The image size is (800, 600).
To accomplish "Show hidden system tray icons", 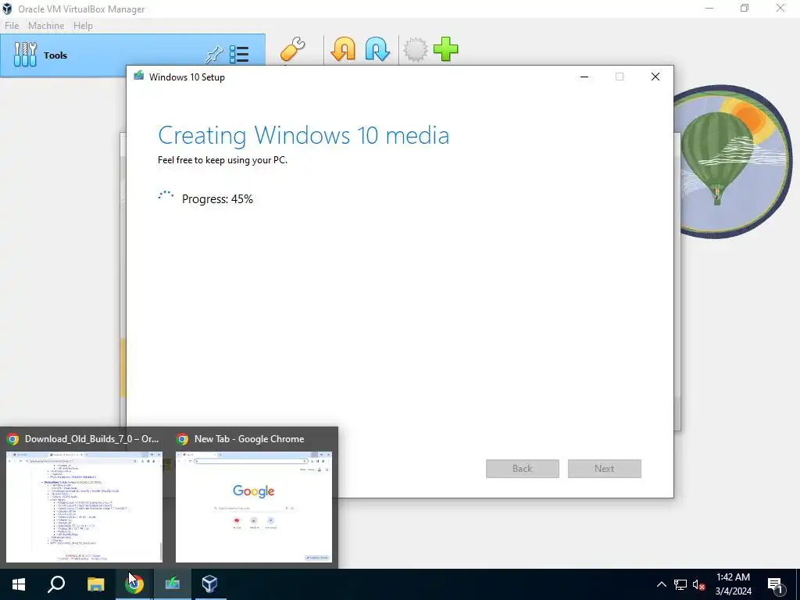I will 661,584.
